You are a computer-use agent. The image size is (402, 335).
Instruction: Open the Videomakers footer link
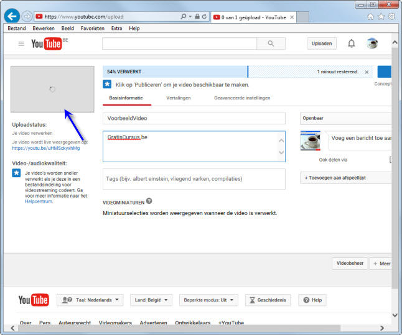point(115,323)
